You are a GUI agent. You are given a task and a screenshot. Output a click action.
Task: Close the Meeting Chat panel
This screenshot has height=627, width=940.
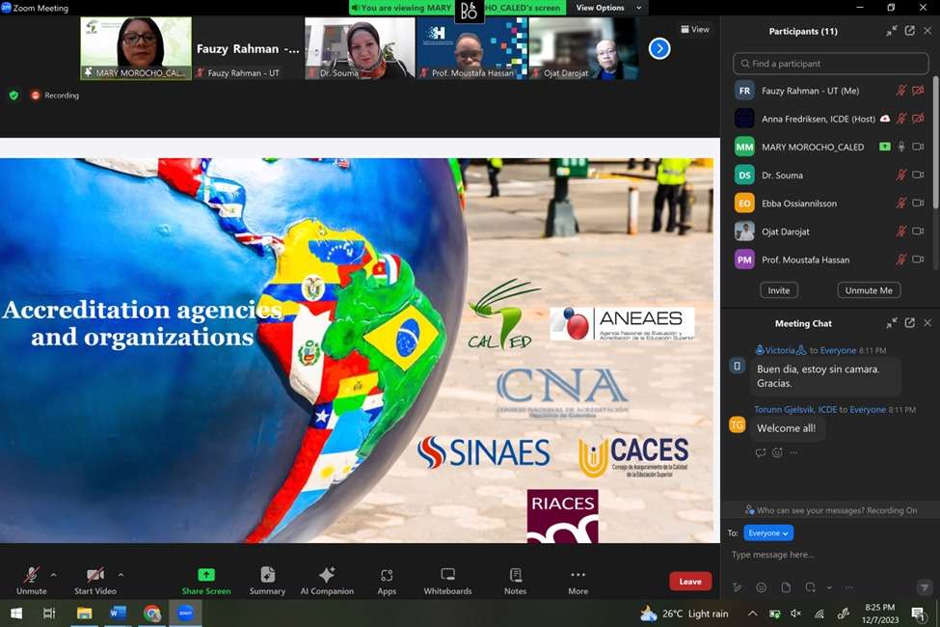tap(927, 323)
